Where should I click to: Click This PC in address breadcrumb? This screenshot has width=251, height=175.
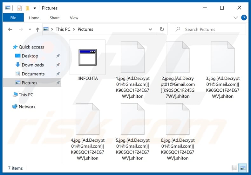coord(63,29)
